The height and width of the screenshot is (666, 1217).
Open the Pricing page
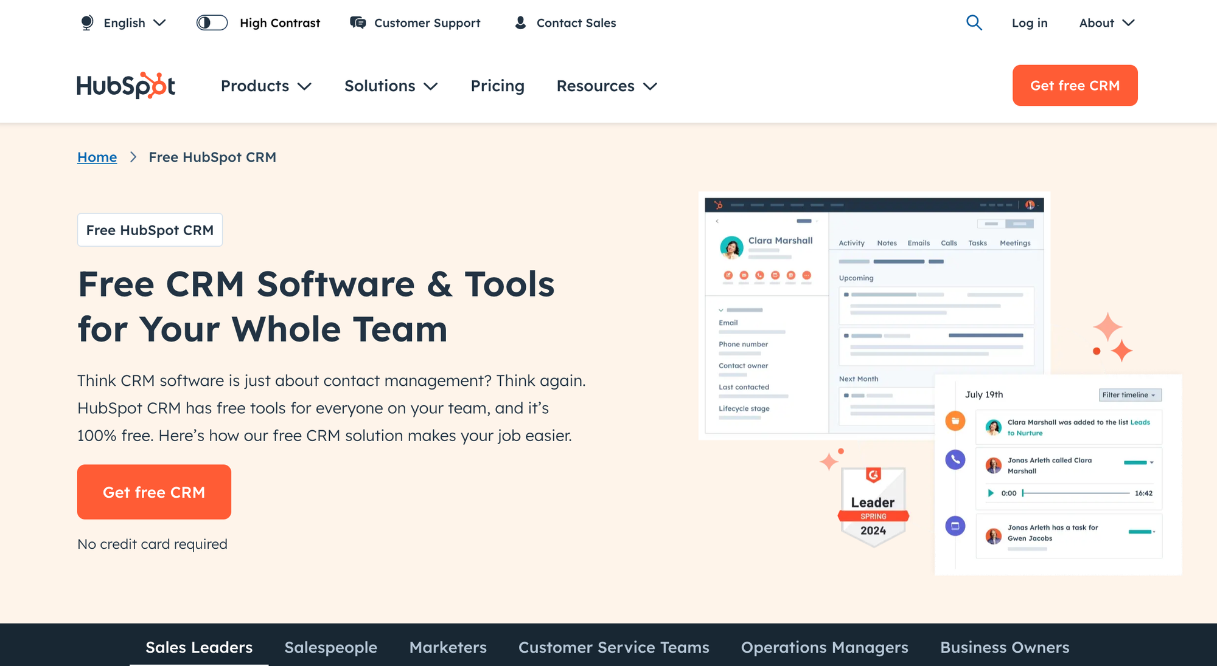497,86
